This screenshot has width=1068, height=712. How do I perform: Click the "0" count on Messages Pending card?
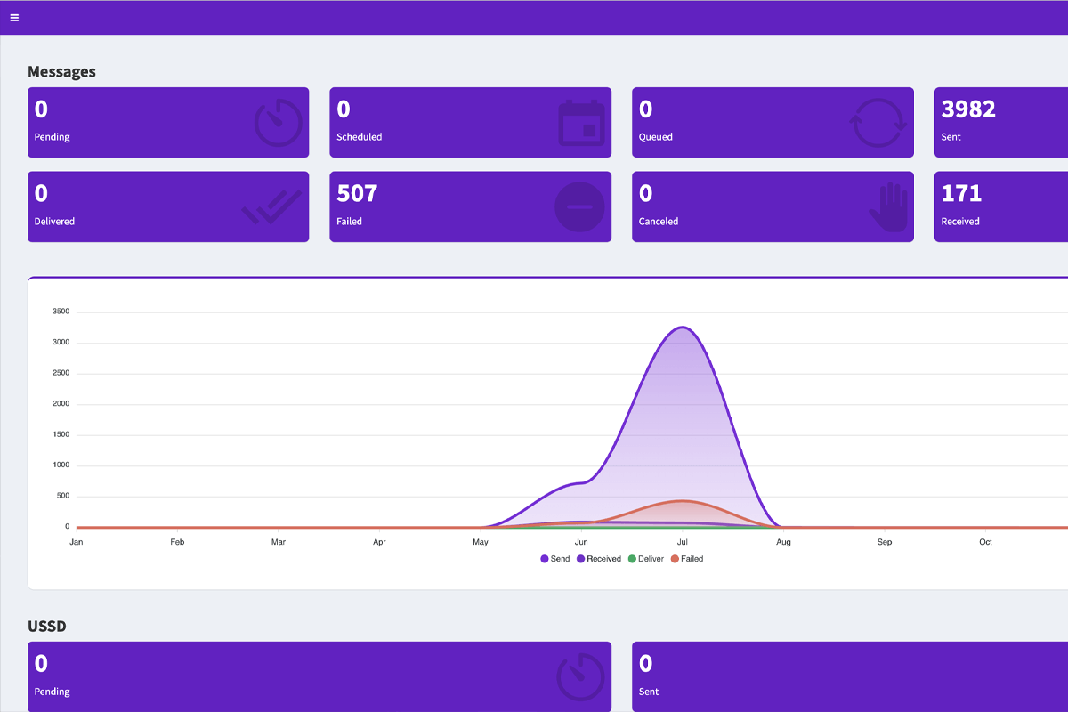(x=41, y=109)
